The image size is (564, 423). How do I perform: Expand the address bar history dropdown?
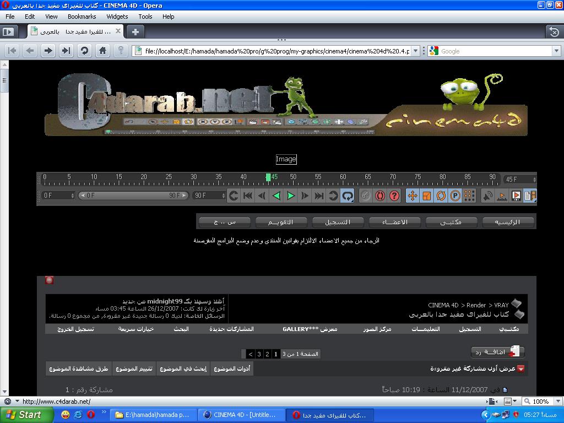click(x=415, y=51)
